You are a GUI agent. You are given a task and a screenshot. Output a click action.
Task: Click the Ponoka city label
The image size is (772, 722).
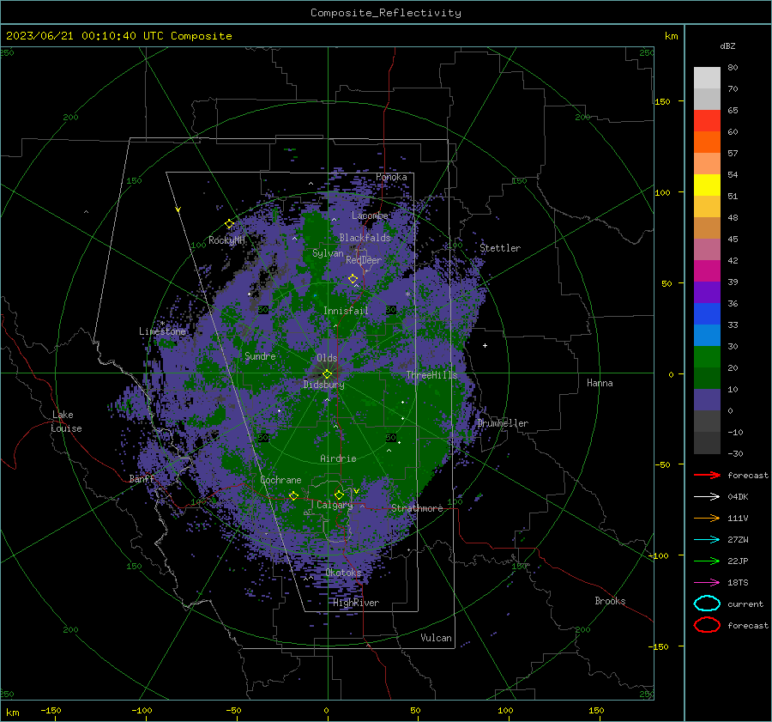coord(391,177)
